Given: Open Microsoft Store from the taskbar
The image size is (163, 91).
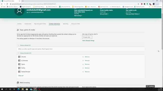Looking at the screenshot, I should (27, 89).
